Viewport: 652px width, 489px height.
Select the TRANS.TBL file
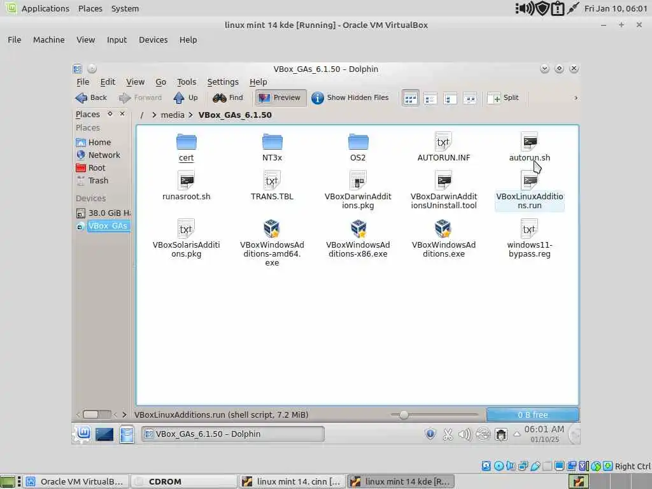coord(272,187)
